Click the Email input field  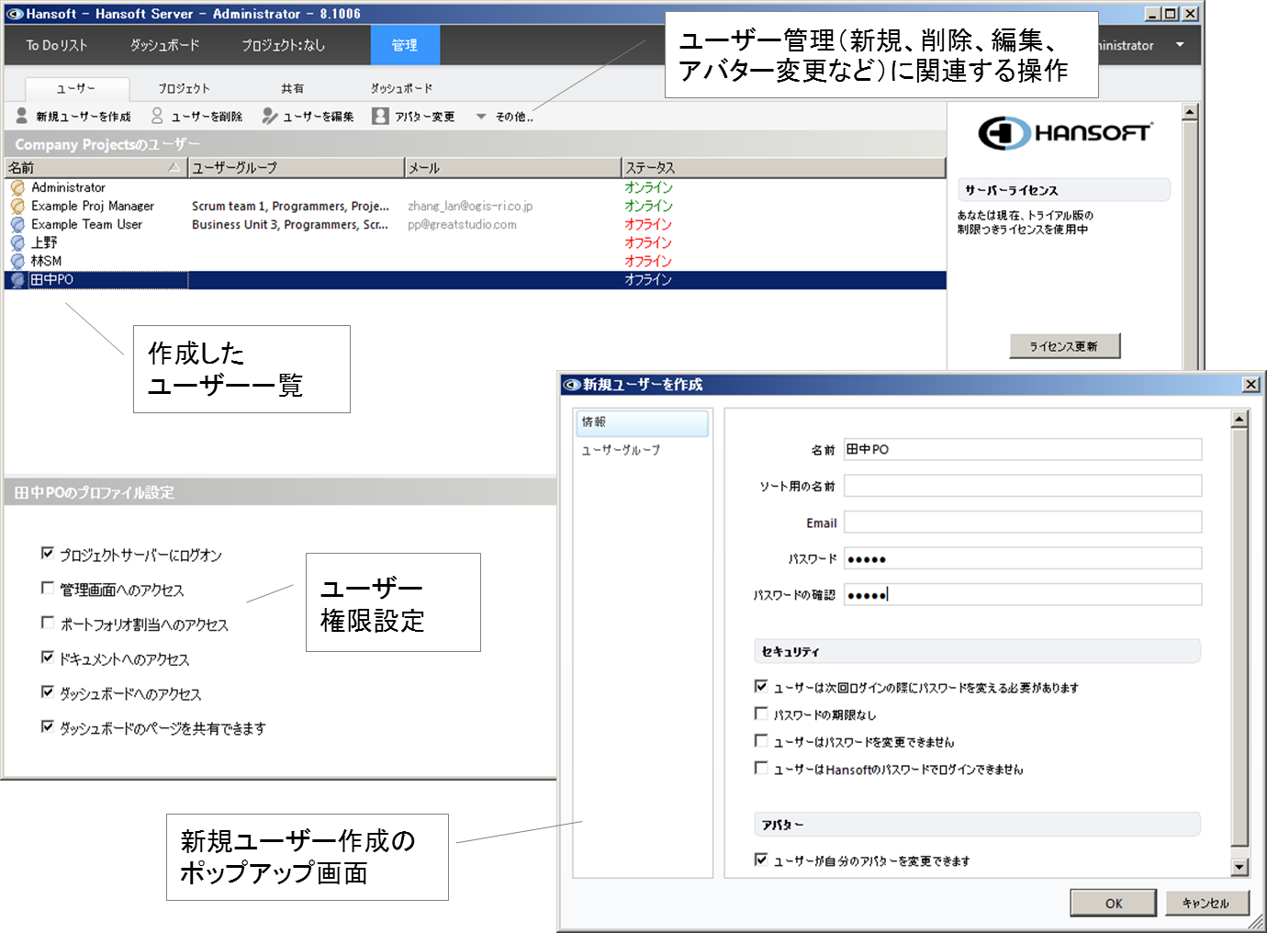[1023, 523]
